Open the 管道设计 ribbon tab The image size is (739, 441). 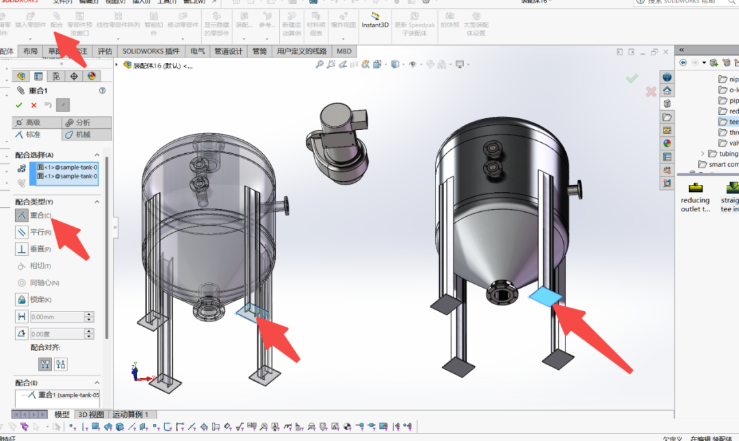229,51
